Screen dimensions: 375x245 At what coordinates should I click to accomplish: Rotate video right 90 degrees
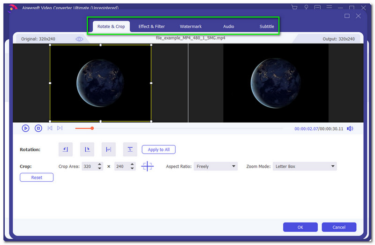tap(87, 149)
